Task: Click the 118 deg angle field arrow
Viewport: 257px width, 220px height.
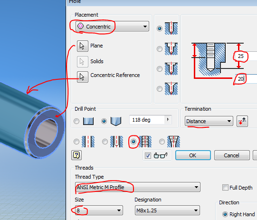Action: [x=168, y=120]
